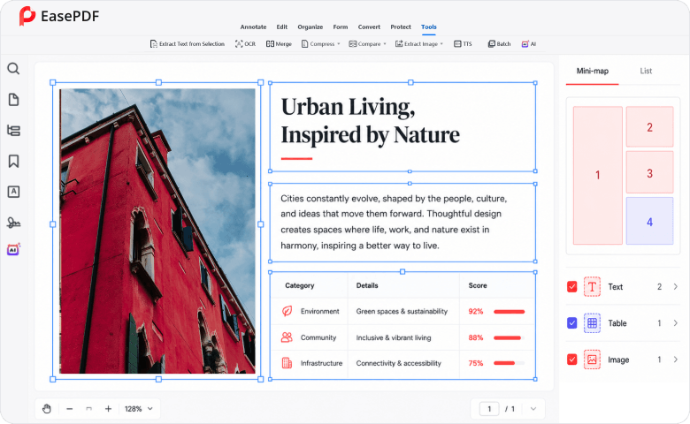Open the Protect menu tab
This screenshot has width=690, height=424.
click(x=401, y=26)
